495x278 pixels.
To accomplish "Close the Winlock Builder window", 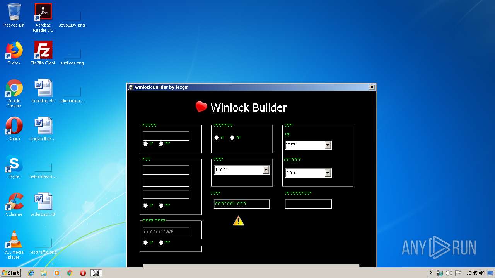I will (x=372, y=87).
